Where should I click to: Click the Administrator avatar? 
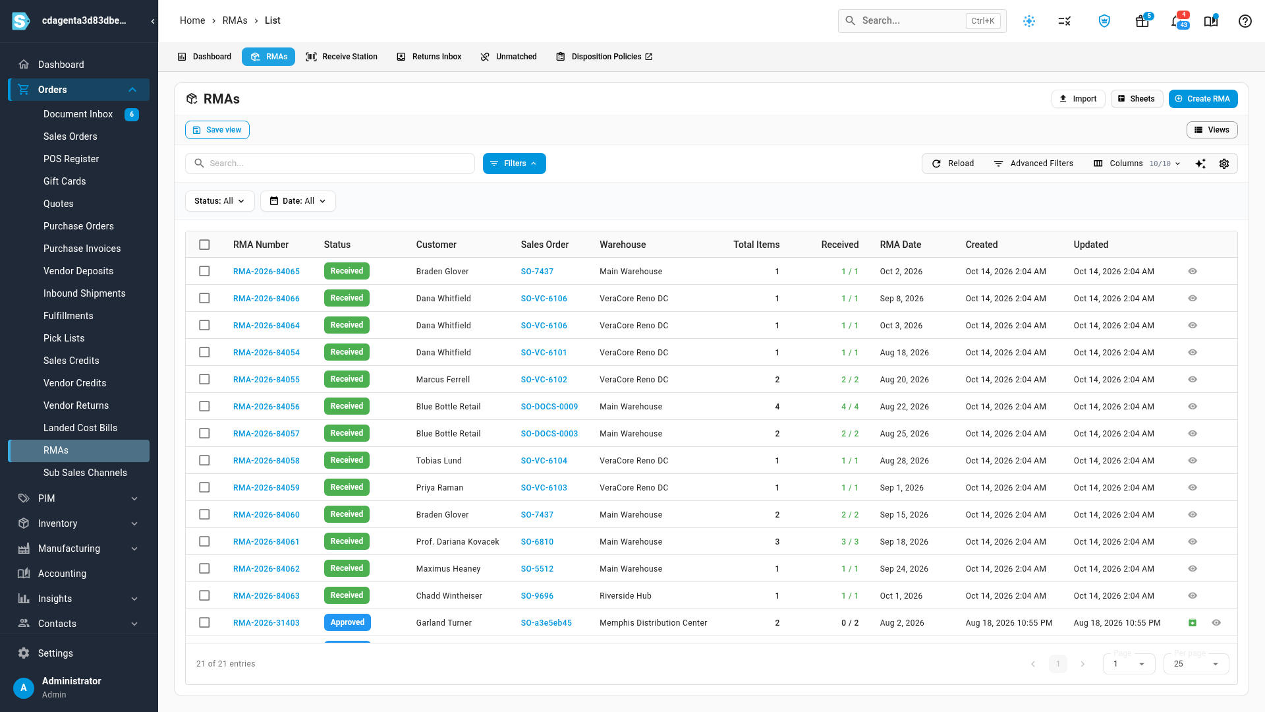[x=24, y=688]
